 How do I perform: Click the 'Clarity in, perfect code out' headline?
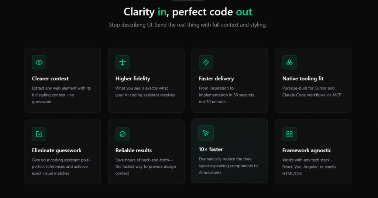pyautogui.click(x=188, y=12)
